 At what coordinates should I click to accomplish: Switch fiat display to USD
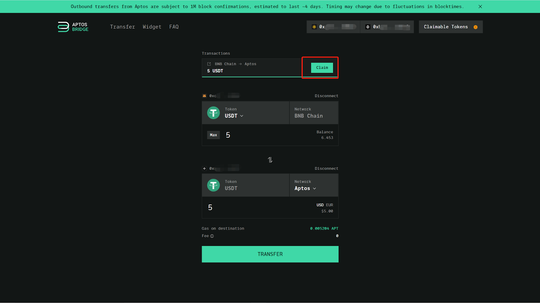click(320, 205)
